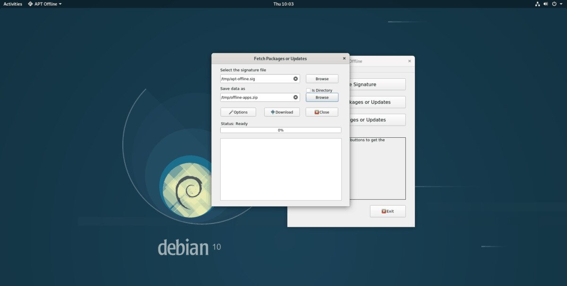This screenshot has height=286, width=567.
Task: Clear the signature file path field
Action: tap(296, 79)
